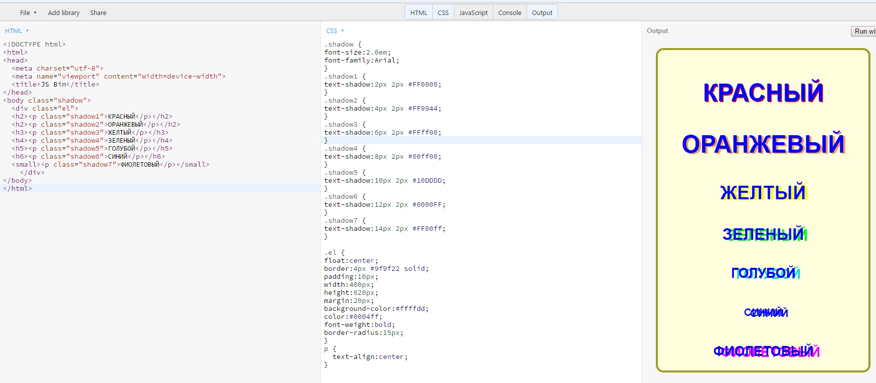876x383 pixels.
Task: Click the meta charset line in HTML
Action: (58, 68)
